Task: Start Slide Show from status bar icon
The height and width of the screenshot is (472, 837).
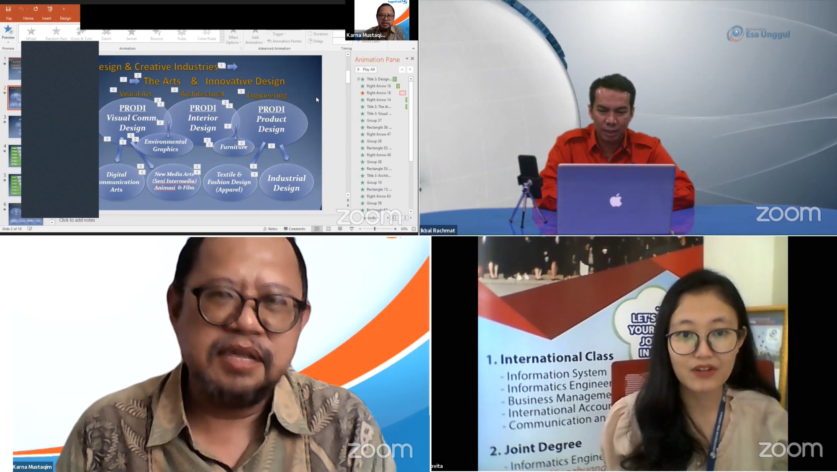Action: point(352,229)
